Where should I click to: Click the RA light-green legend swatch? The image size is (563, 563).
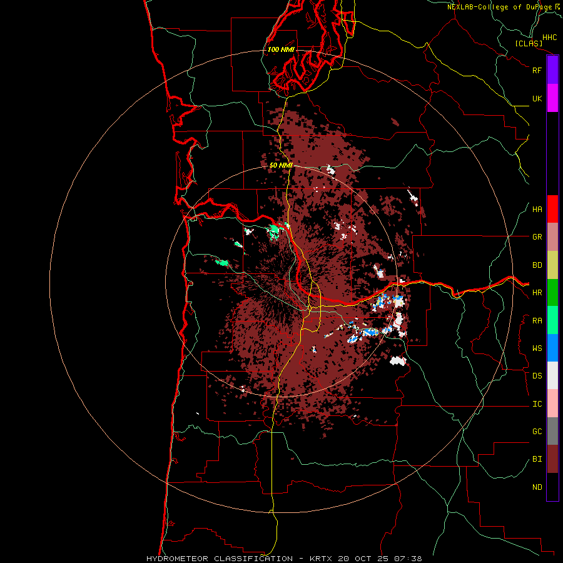click(x=552, y=320)
